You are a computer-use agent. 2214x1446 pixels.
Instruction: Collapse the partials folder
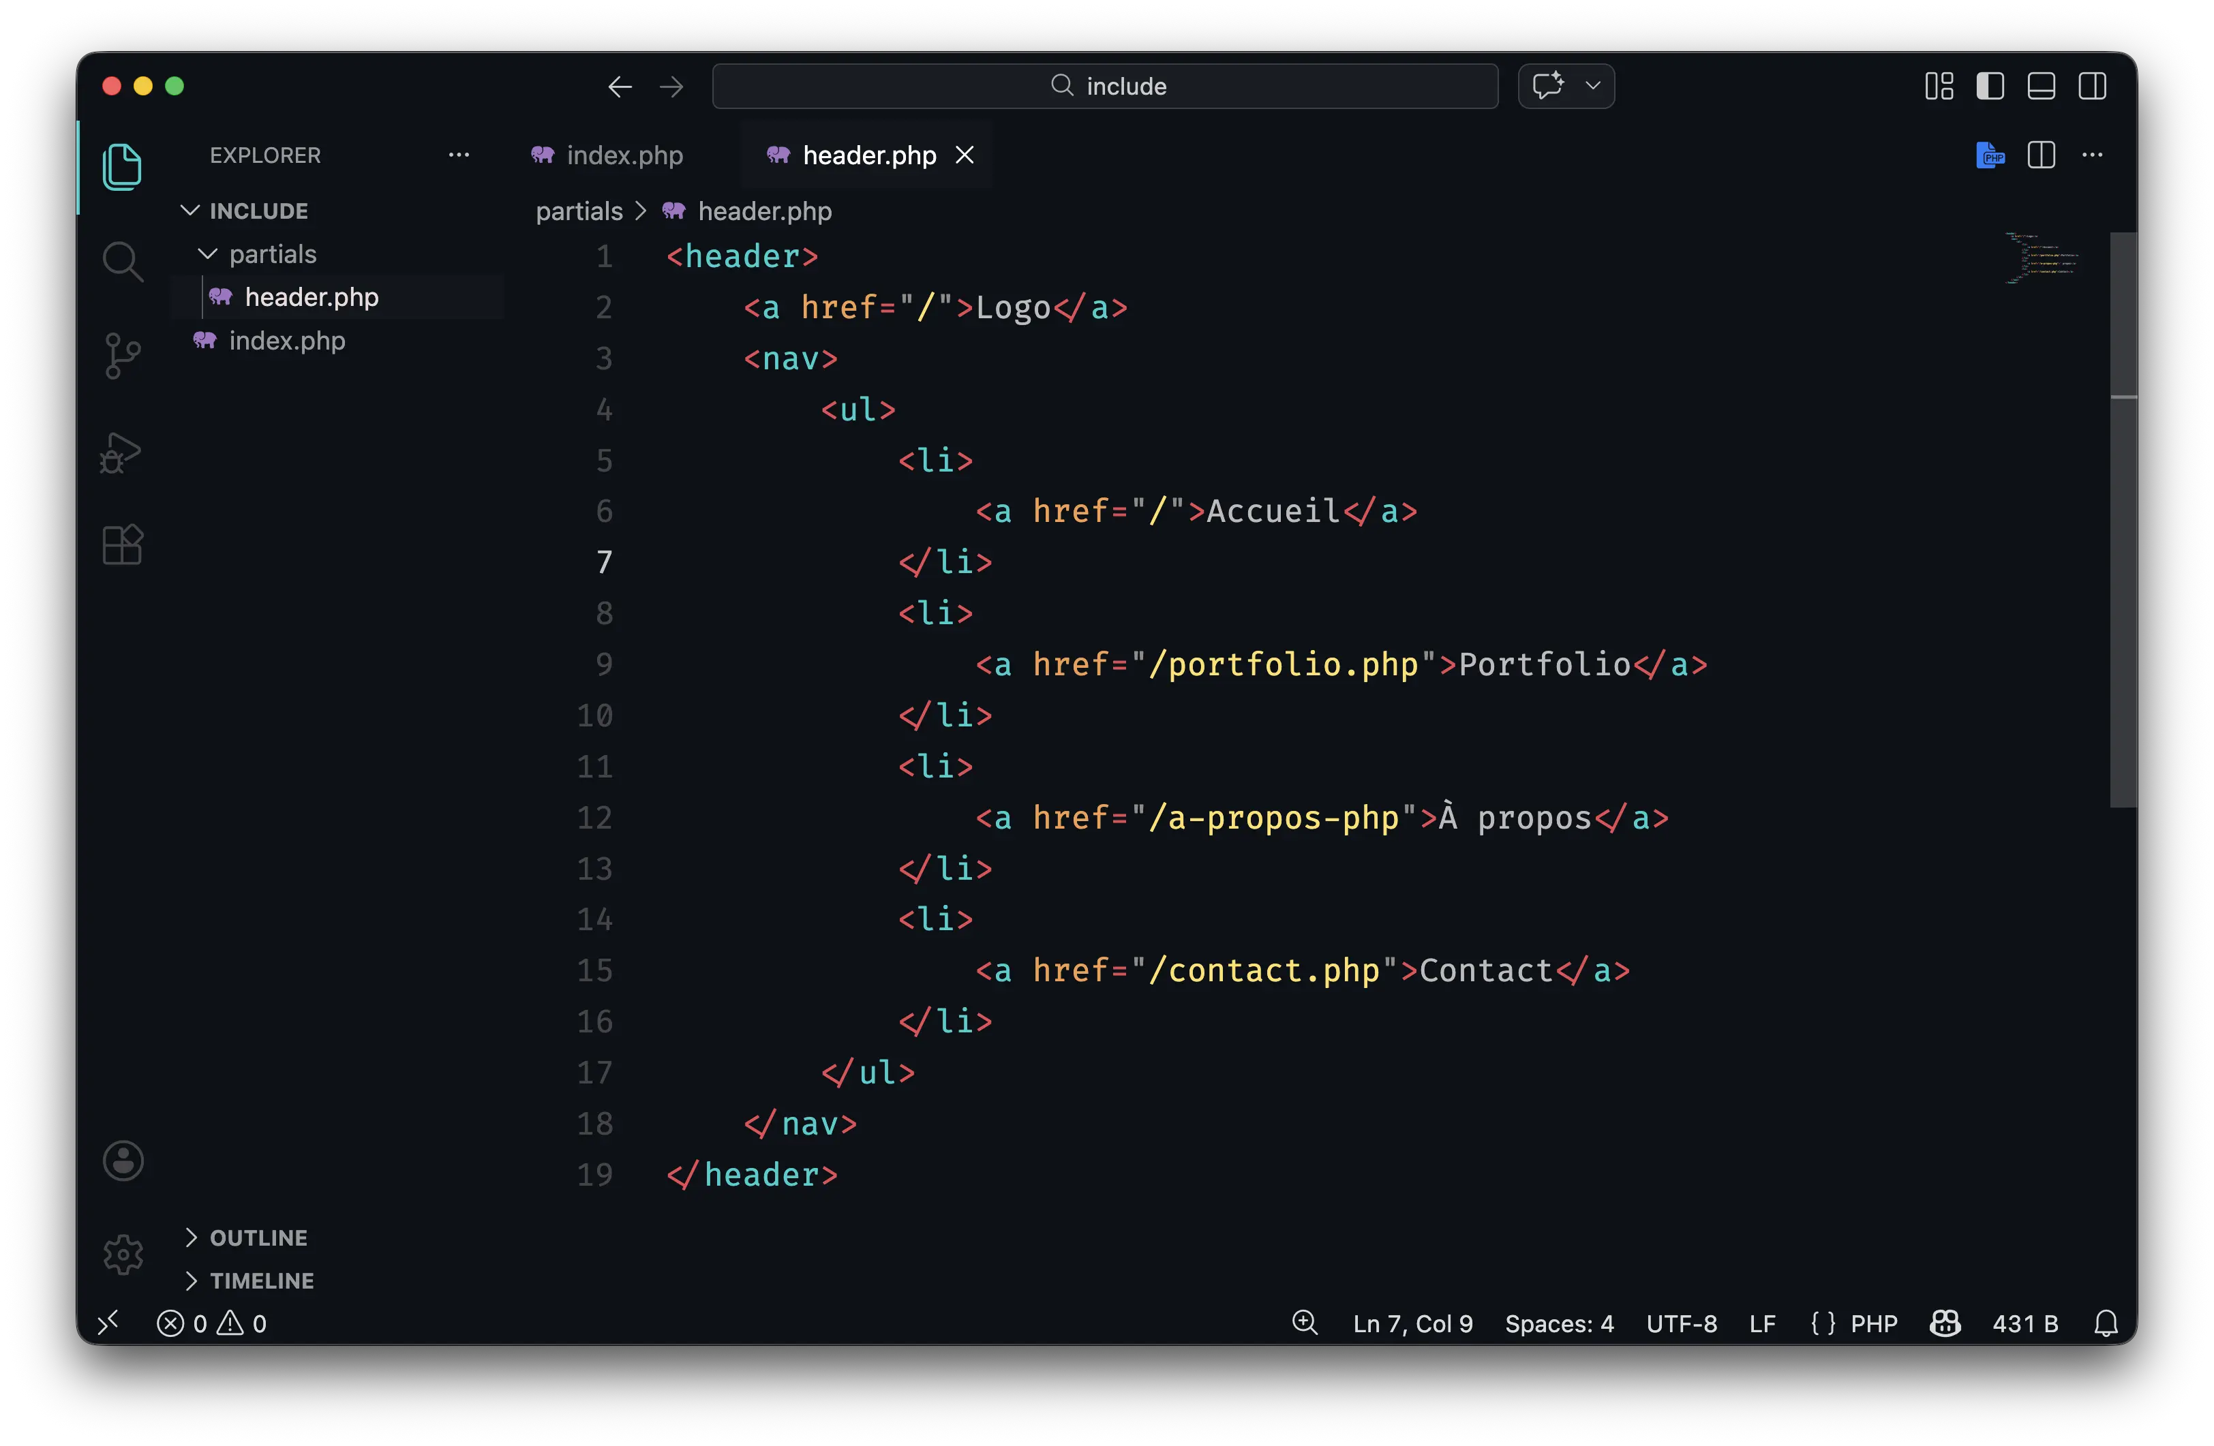[x=207, y=254]
